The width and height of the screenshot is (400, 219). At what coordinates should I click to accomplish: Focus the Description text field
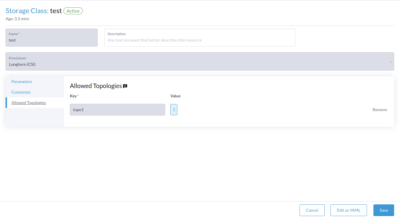click(200, 37)
